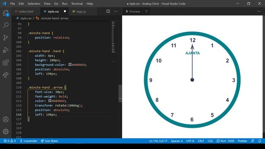
Task: Open the Edit menu
Action: pyautogui.click(x=21, y=4)
